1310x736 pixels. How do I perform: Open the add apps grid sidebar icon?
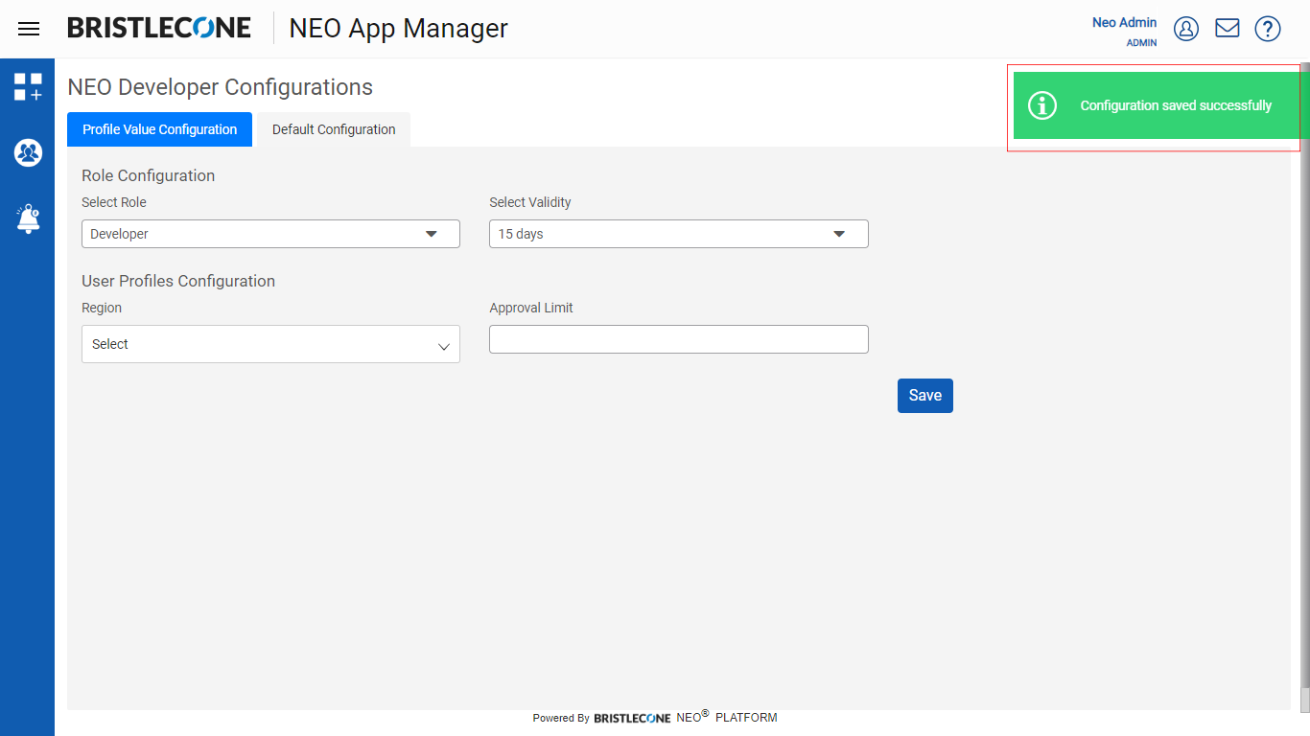tap(28, 86)
